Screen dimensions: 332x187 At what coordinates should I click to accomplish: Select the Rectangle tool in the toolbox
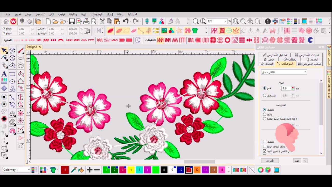pos(12,74)
